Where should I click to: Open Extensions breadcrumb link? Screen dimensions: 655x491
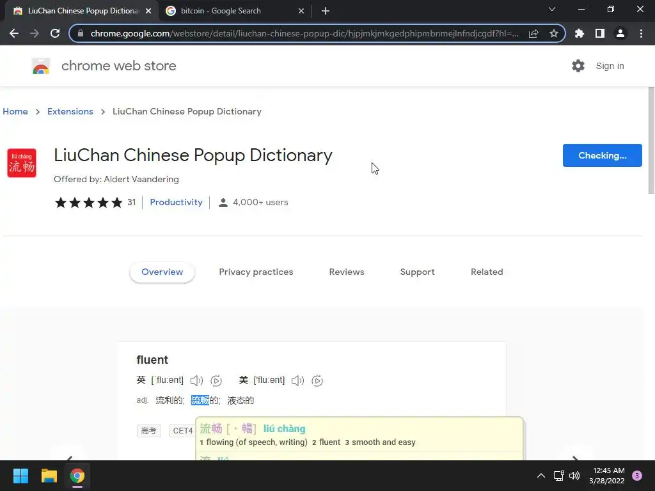click(x=70, y=111)
